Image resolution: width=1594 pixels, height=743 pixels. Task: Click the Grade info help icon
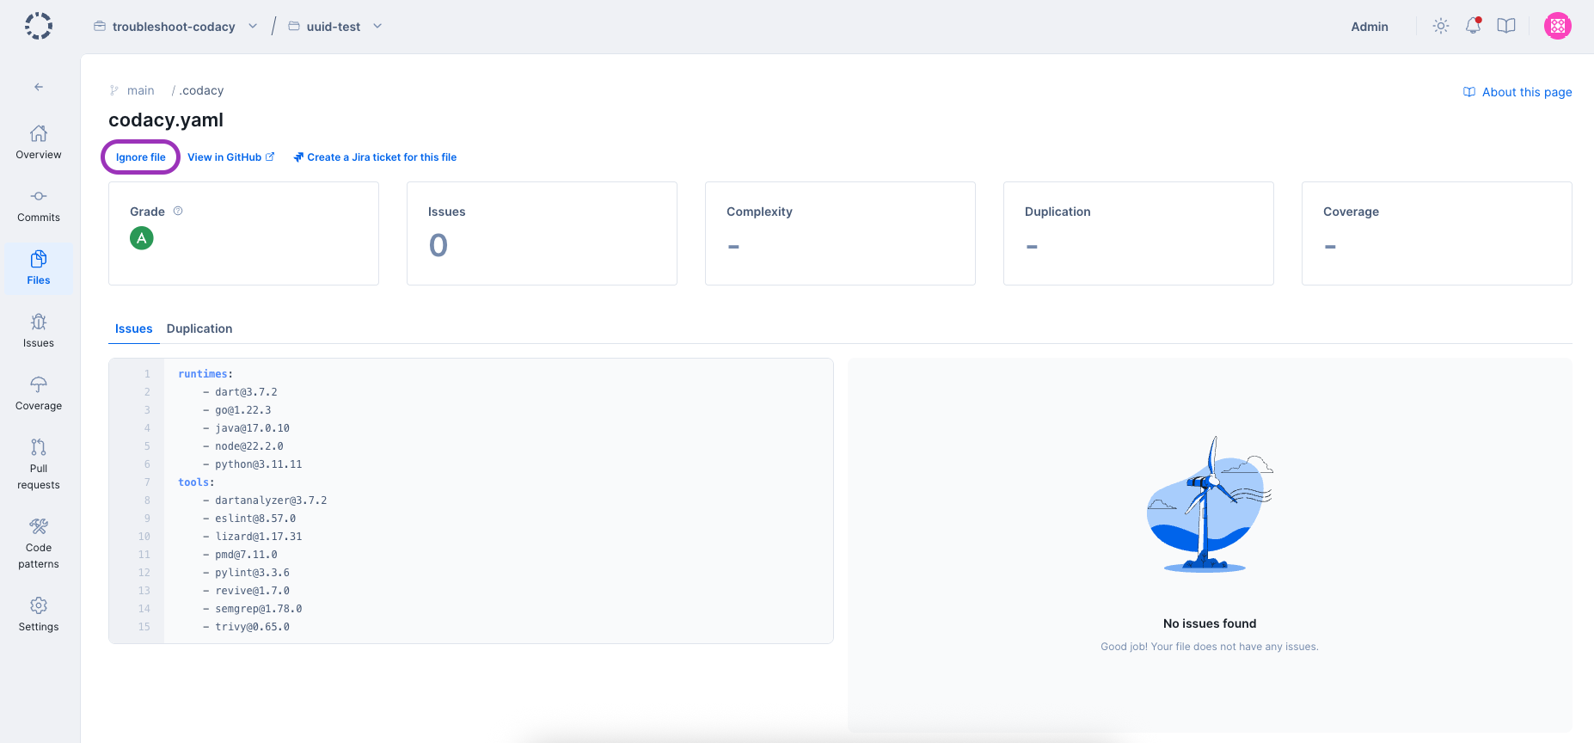[x=178, y=211]
